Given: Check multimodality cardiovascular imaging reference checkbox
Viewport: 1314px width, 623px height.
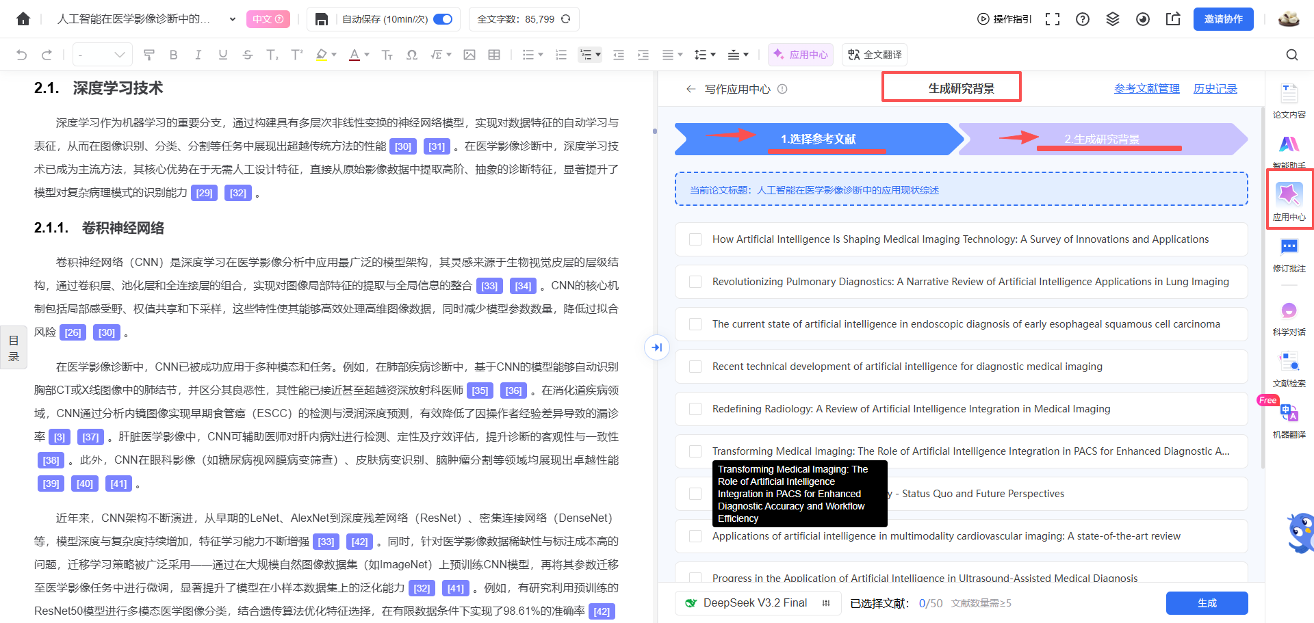Looking at the screenshot, I should (x=695, y=536).
